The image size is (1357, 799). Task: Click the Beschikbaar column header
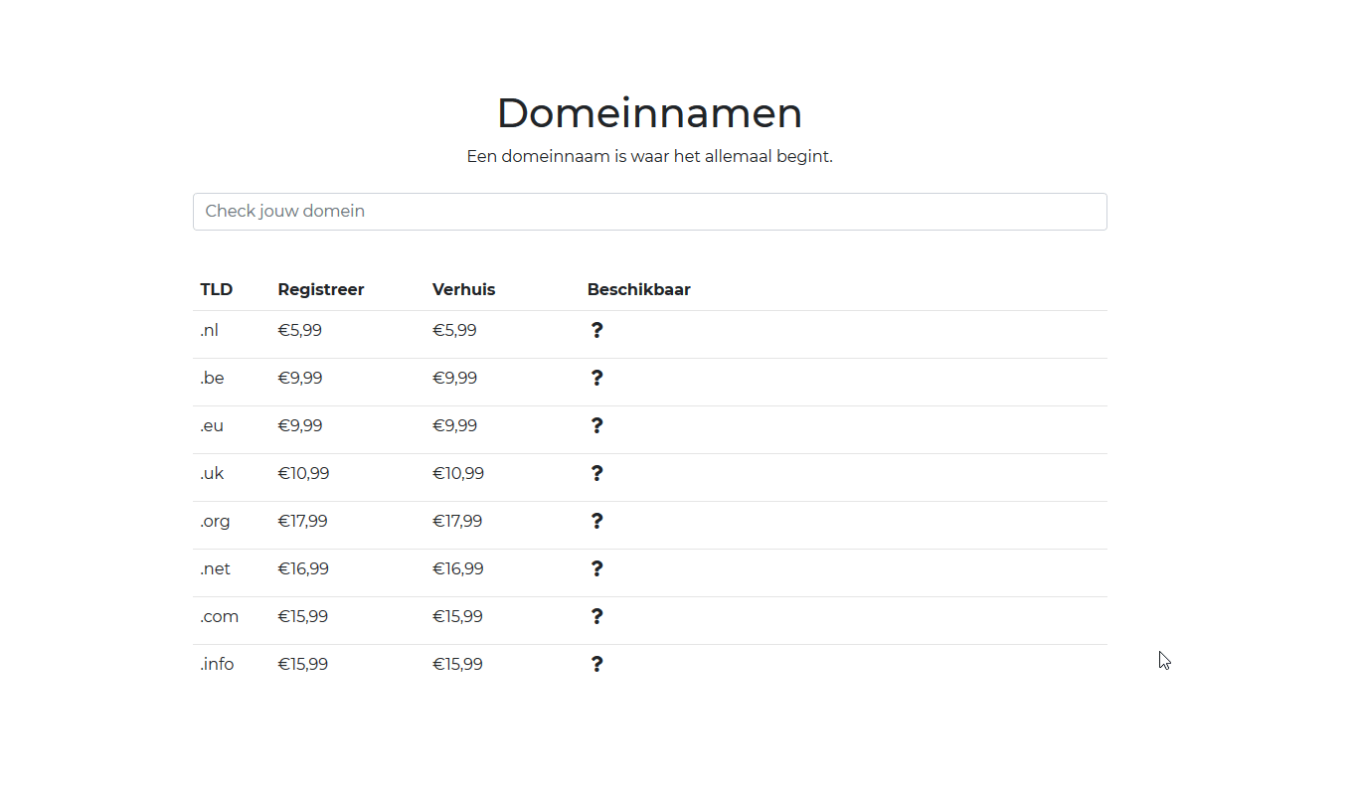click(x=639, y=290)
